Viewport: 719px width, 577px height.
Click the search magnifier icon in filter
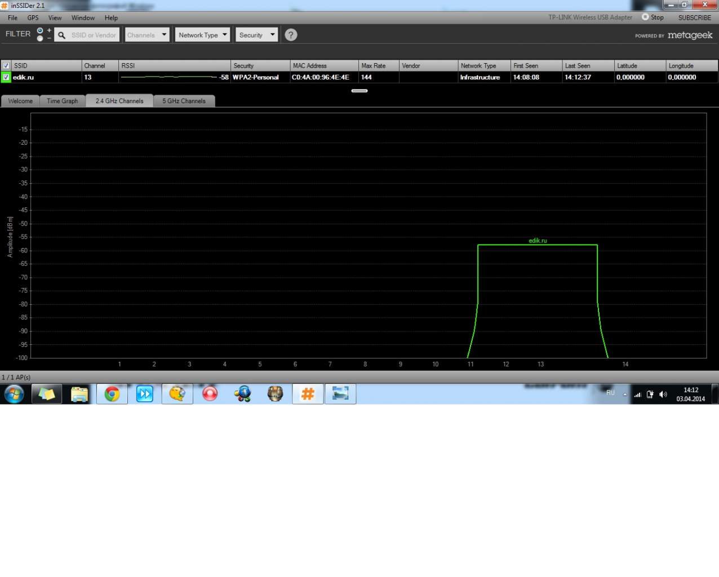(61, 35)
